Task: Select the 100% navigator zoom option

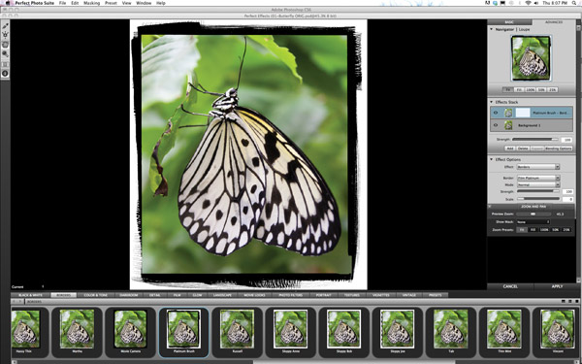Action: (x=530, y=90)
